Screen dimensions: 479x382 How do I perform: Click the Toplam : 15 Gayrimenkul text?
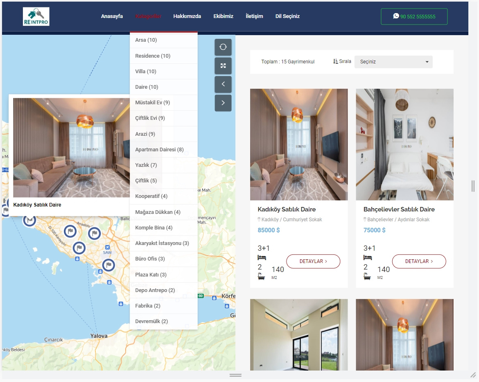coord(288,62)
